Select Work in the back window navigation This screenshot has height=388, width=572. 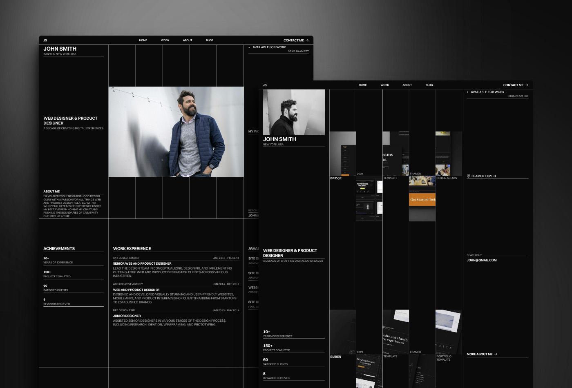click(x=165, y=40)
